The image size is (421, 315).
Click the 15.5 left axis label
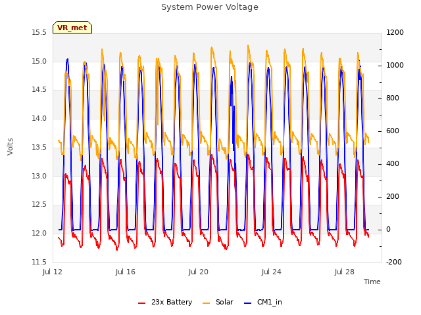point(39,33)
